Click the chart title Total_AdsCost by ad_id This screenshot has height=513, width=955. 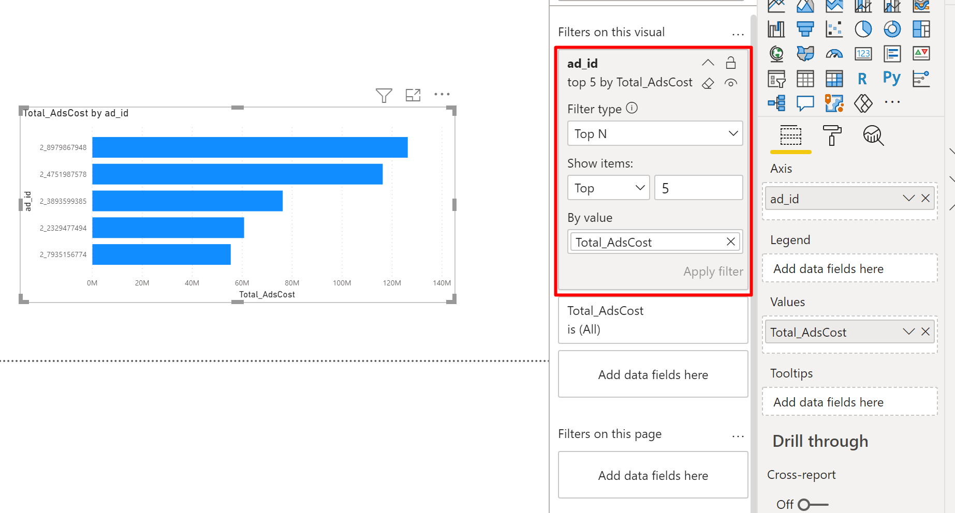(x=76, y=113)
